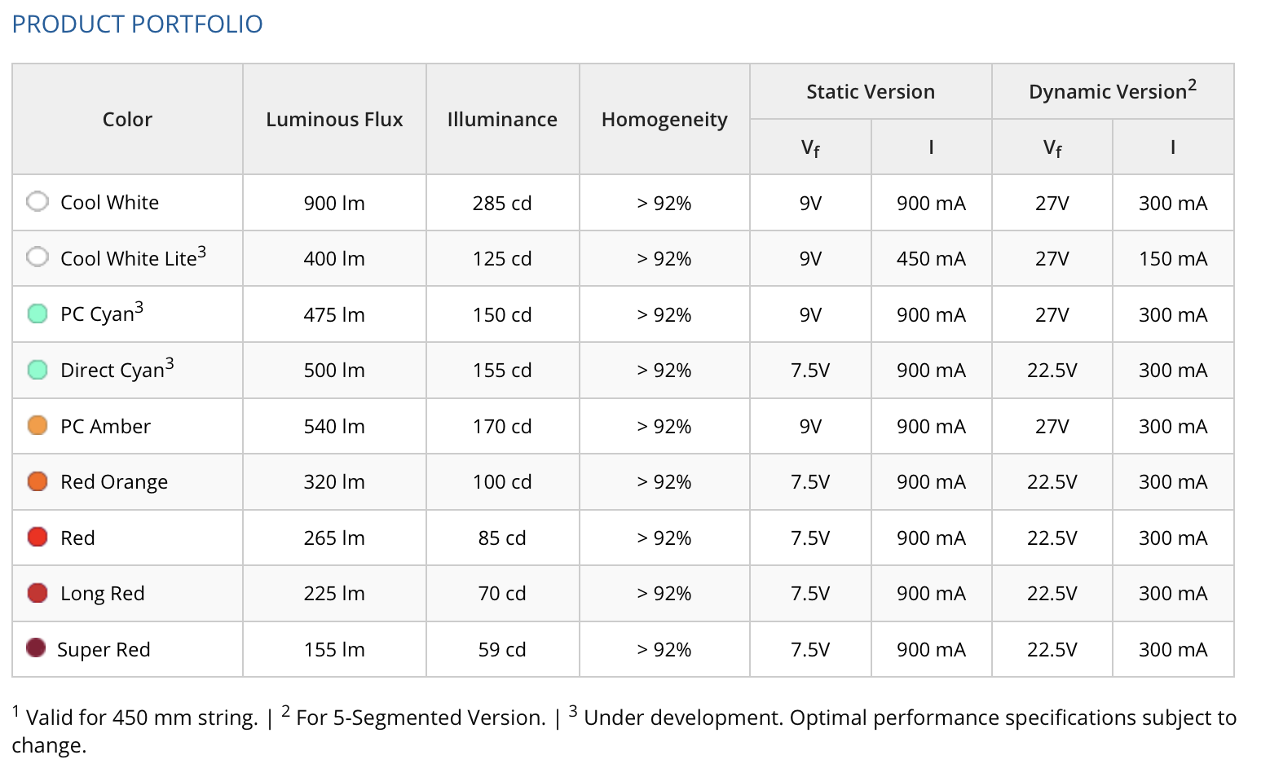
Task: Click the Red Orange color dot
Action: (37, 481)
